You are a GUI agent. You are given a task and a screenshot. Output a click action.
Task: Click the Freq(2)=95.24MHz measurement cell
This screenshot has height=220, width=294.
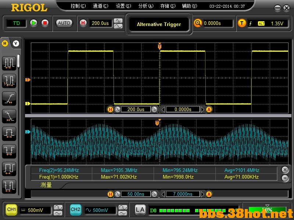pyautogui.click(x=61, y=170)
